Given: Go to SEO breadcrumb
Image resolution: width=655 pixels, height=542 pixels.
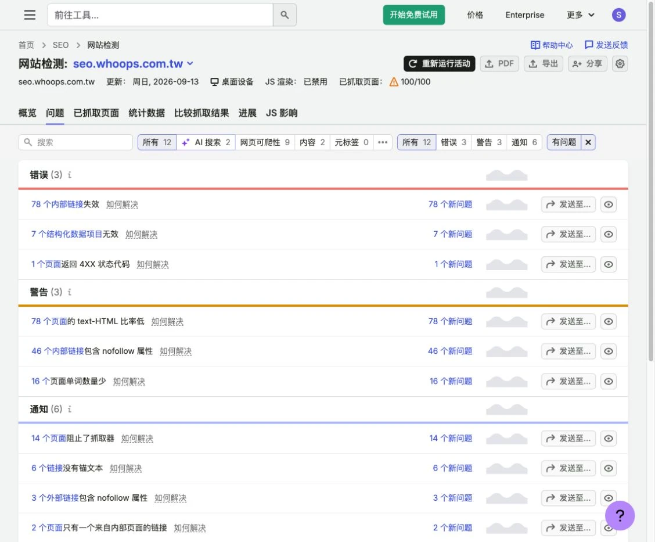Looking at the screenshot, I should (60, 45).
